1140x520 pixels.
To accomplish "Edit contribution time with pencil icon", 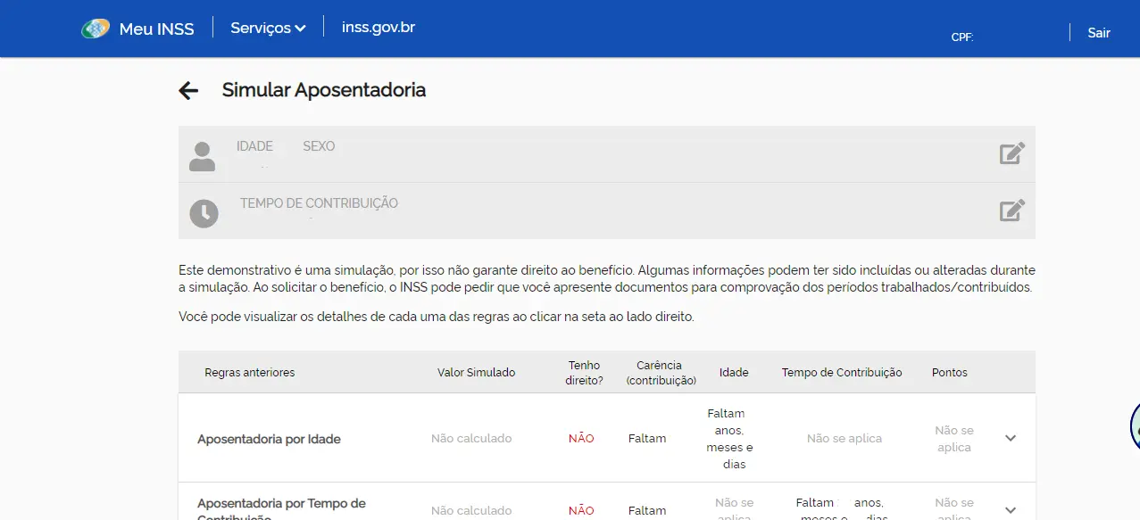I will (x=1011, y=210).
